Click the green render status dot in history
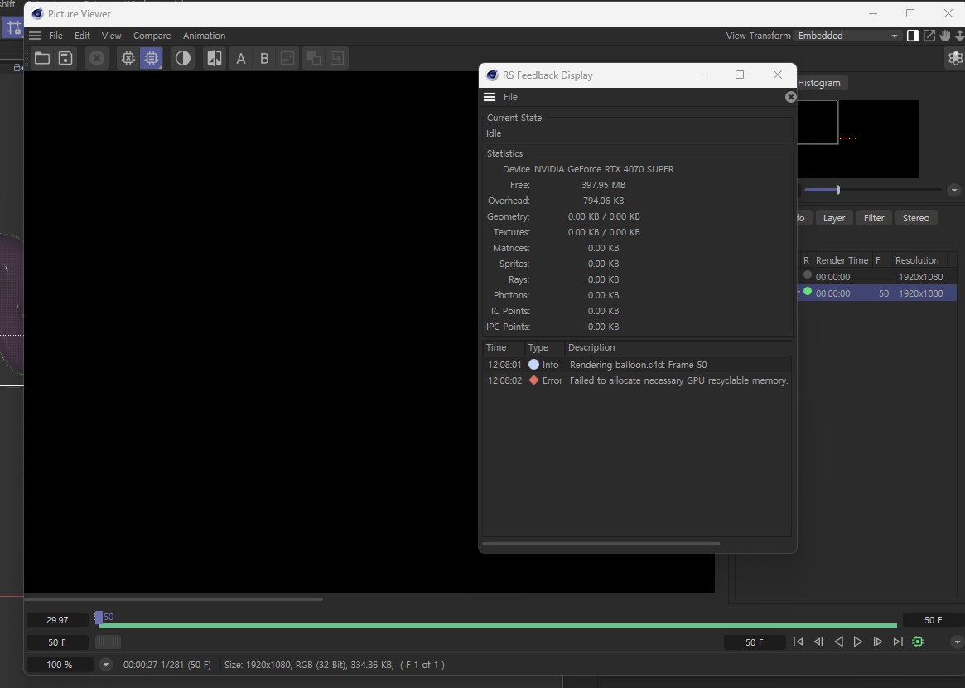This screenshot has height=688, width=965. 808,292
